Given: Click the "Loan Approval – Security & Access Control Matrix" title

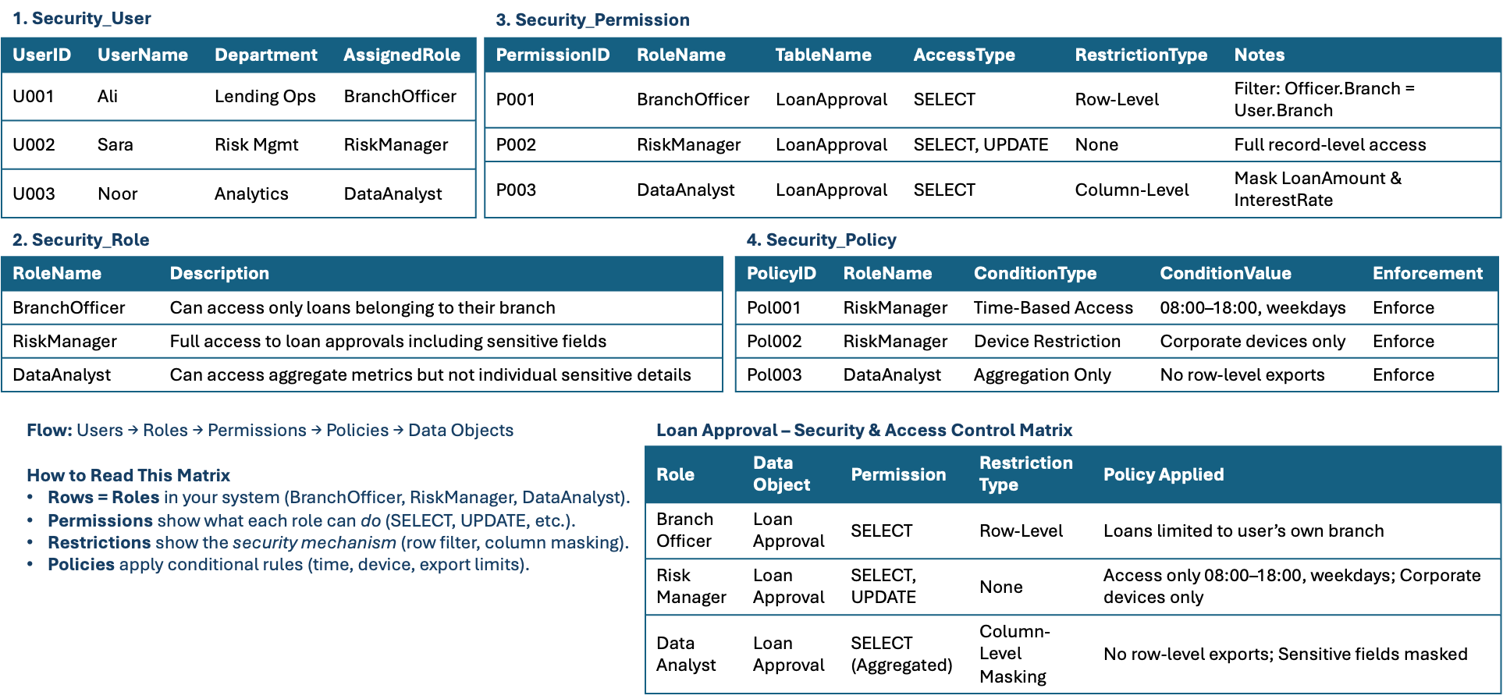Looking at the screenshot, I should pos(865,430).
